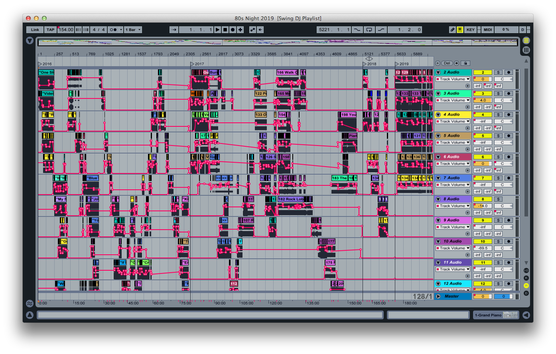Click the D disk overload indicator
Screen dimensions: 556x354
click(x=522, y=29)
